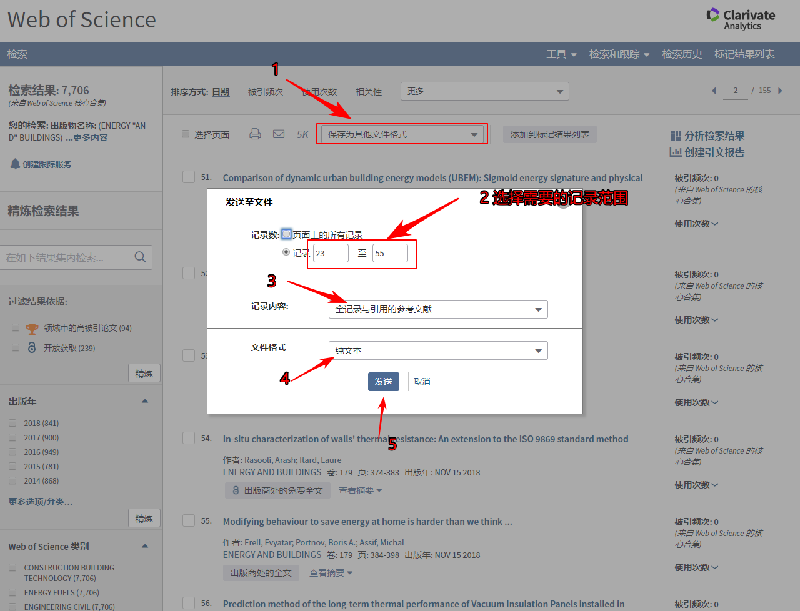This screenshot has width=800, height=611.
Task: Open 标记结果列表 in the nav bar
Action: coord(744,54)
